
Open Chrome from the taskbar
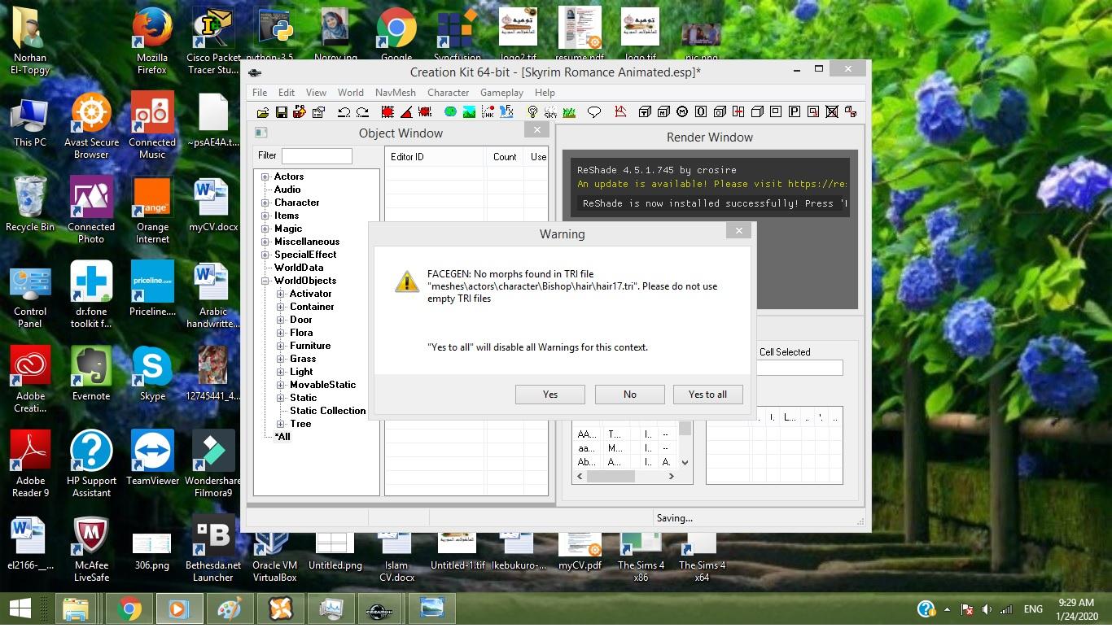(x=128, y=609)
